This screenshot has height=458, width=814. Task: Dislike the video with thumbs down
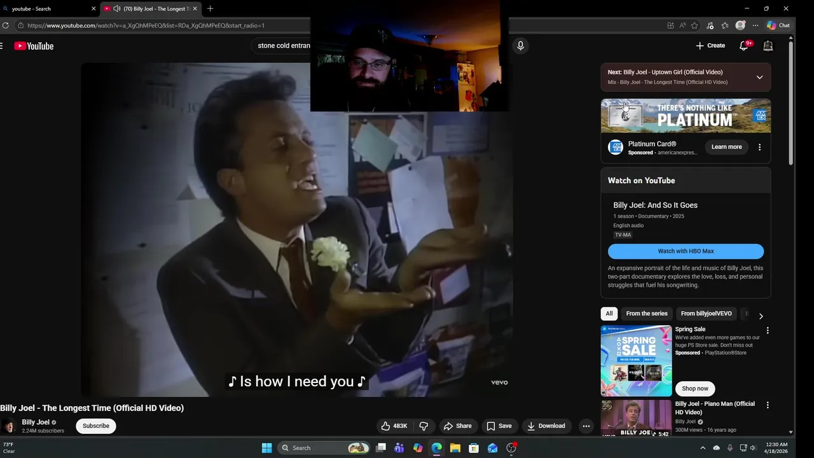coord(424,426)
